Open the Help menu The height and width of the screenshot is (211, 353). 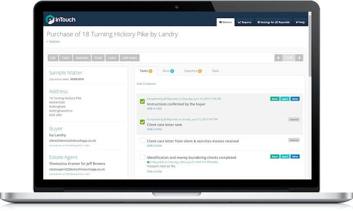click(x=300, y=22)
